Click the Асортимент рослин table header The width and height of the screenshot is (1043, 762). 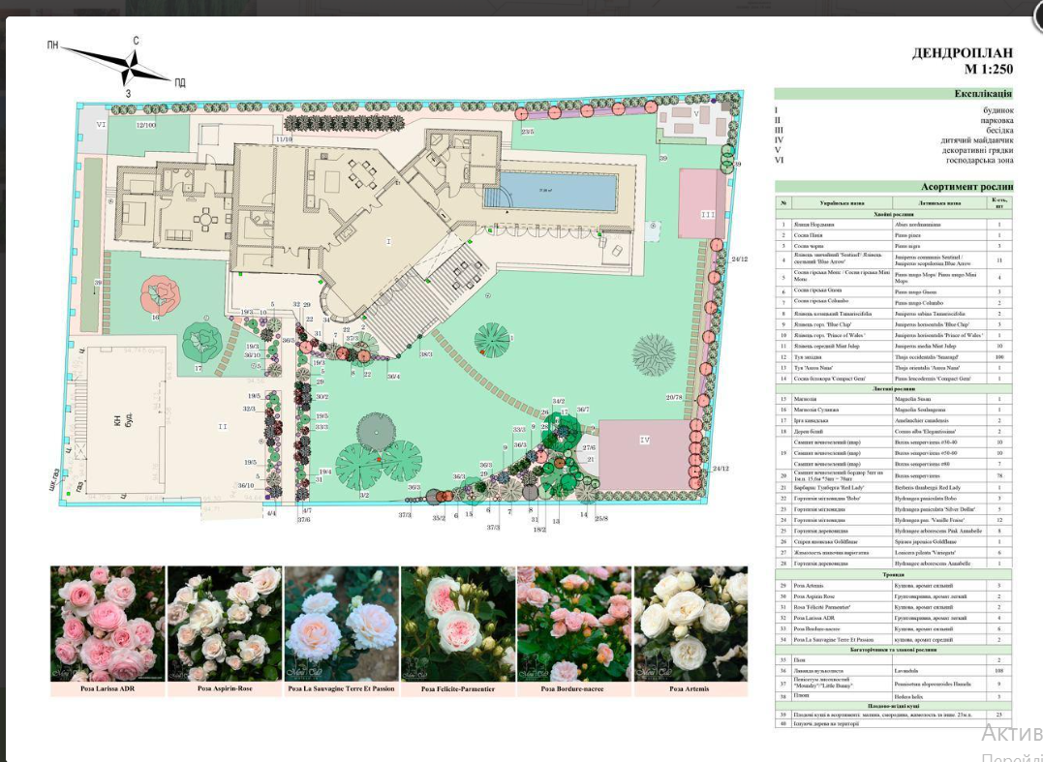[x=893, y=187]
